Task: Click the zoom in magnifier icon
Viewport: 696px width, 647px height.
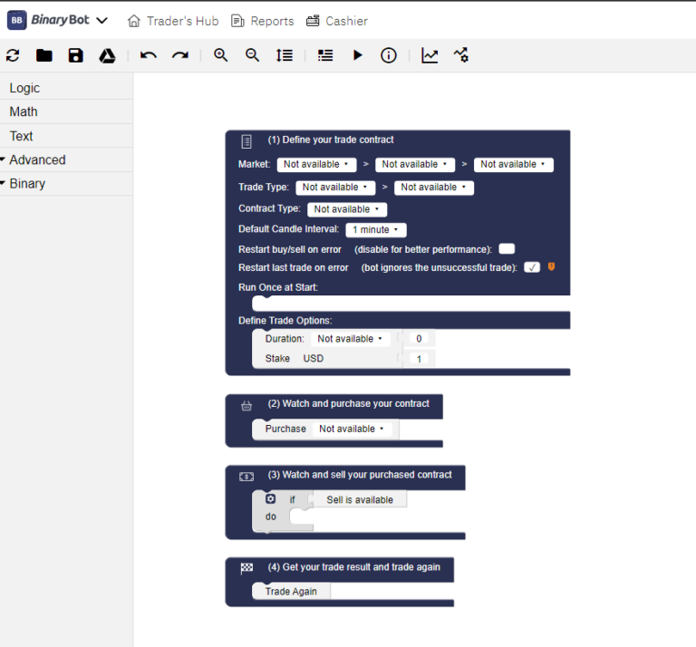Action: tap(220, 55)
